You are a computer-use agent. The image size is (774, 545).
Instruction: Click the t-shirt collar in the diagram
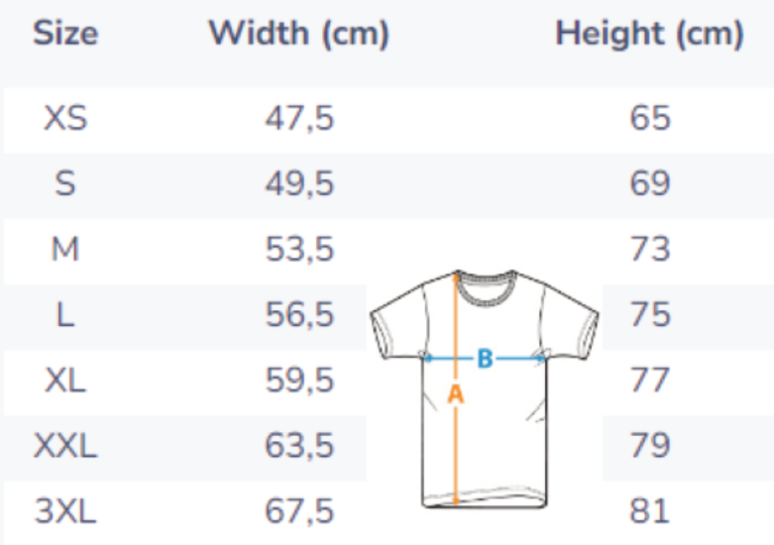483,274
